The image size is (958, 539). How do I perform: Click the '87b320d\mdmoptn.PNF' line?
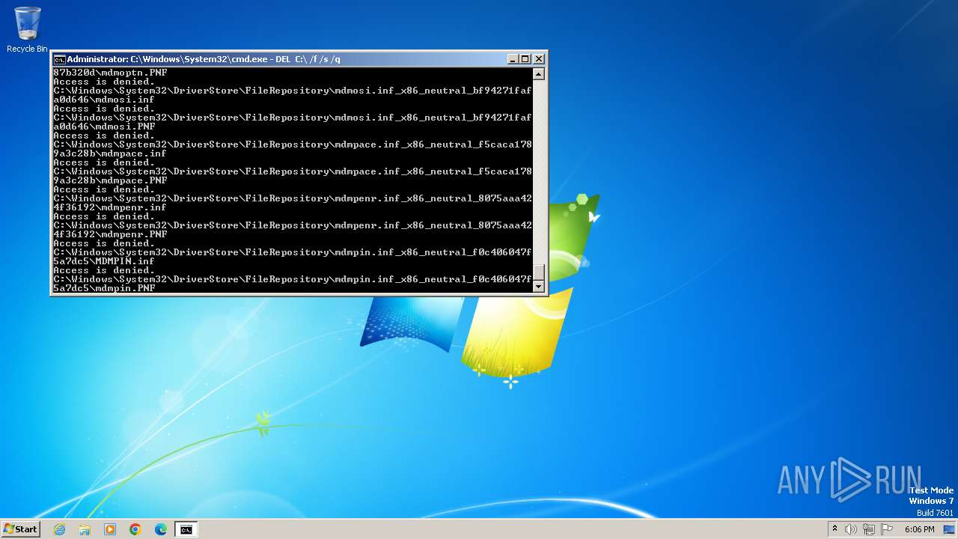coord(110,73)
